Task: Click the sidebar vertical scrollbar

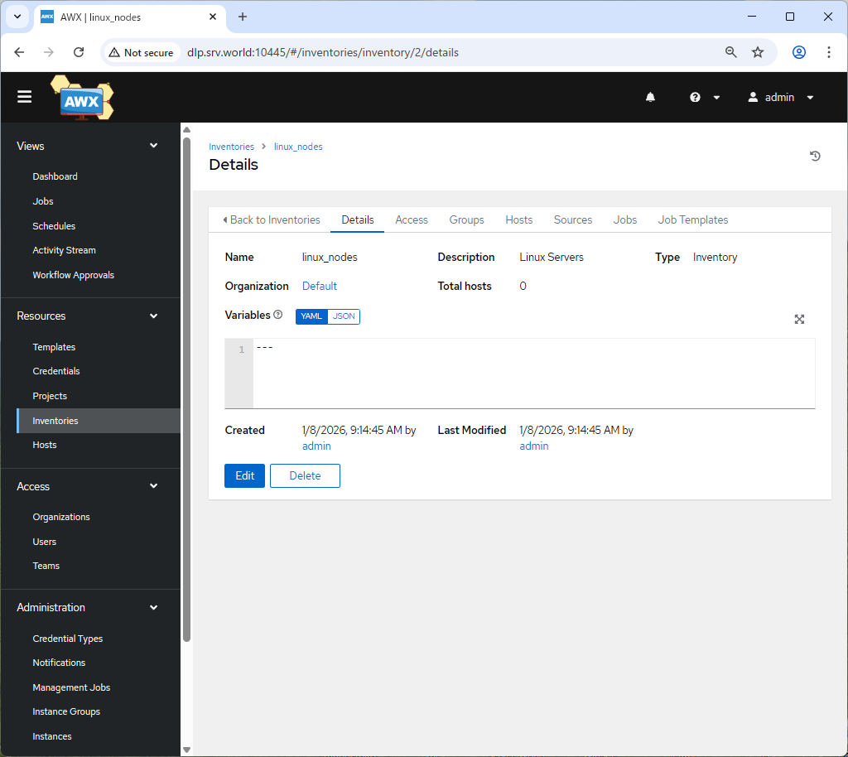Action: click(186, 389)
